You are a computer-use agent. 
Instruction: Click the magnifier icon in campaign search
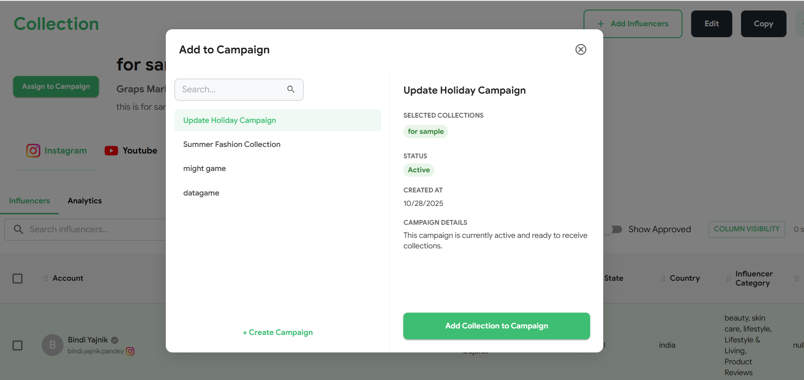291,89
